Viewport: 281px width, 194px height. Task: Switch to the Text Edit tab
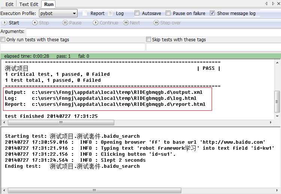[29, 4]
